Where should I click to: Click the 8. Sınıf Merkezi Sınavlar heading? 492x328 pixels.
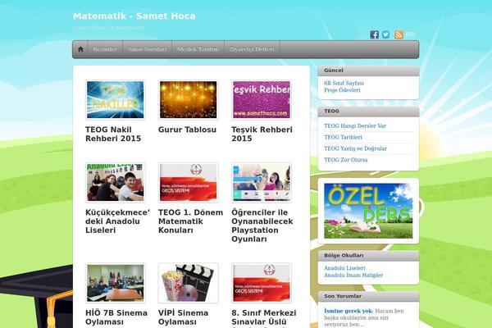263,317
